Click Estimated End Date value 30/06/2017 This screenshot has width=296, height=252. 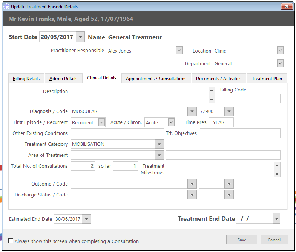(68, 219)
